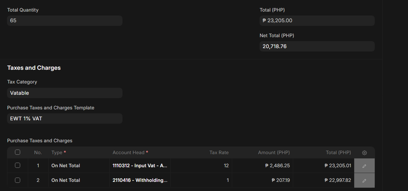Toggle the select-all rows checkbox in header

tap(17, 152)
